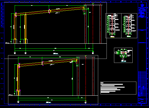Select the left bolt plate detail view
Viewport: 149px width, 108px height.
coord(113,26)
